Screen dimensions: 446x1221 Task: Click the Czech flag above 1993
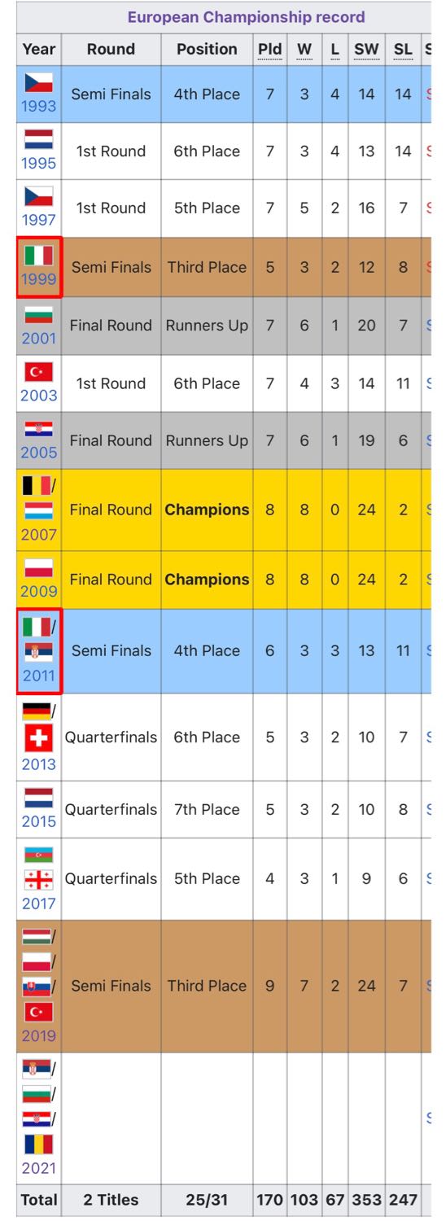coord(38,82)
